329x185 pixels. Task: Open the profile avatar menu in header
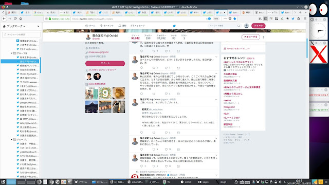246,26
